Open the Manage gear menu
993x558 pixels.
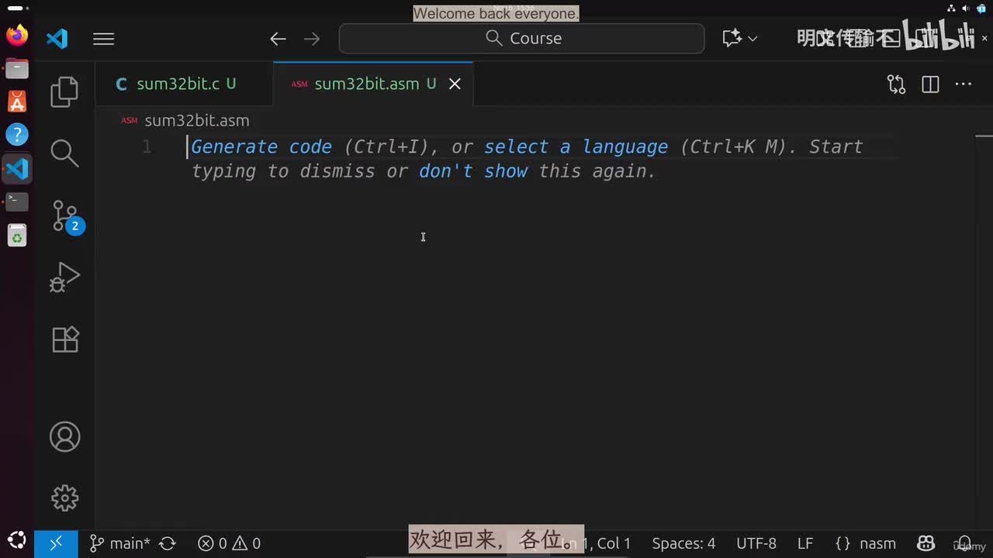coord(64,498)
